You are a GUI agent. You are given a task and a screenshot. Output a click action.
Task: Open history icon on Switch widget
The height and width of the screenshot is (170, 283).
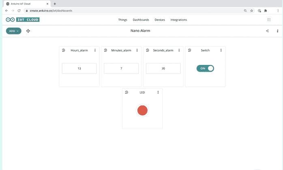pyautogui.click(x=189, y=50)
